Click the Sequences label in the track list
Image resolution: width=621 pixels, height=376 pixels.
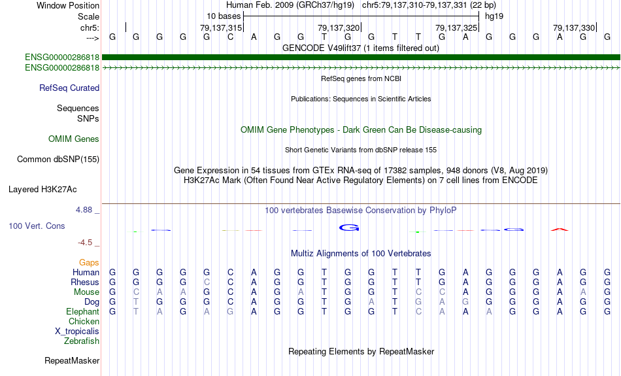pos(78,108)
